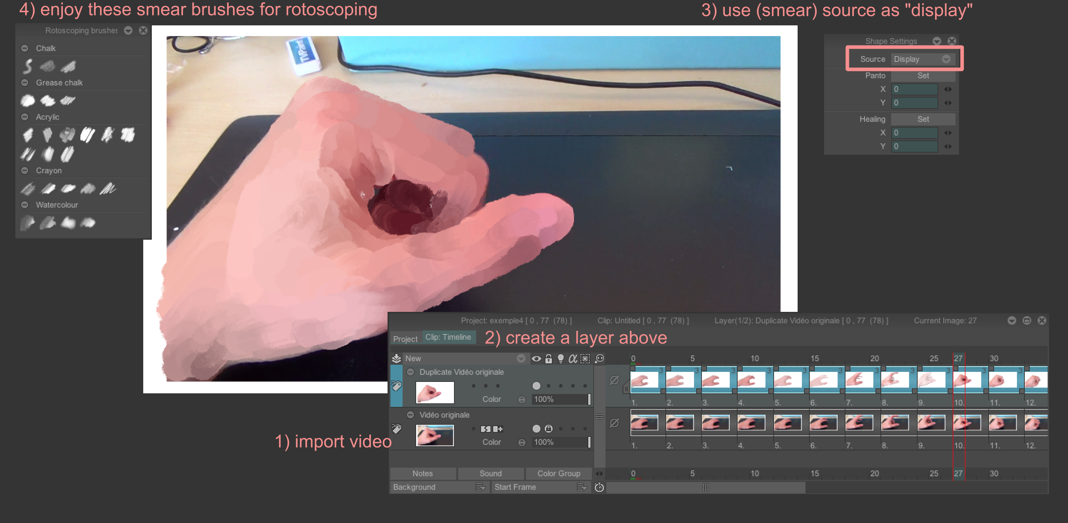This screenshot has width=1068, height=523.
Task: Toggle the Vidéo originale display circle
Action: click(536, 428)
